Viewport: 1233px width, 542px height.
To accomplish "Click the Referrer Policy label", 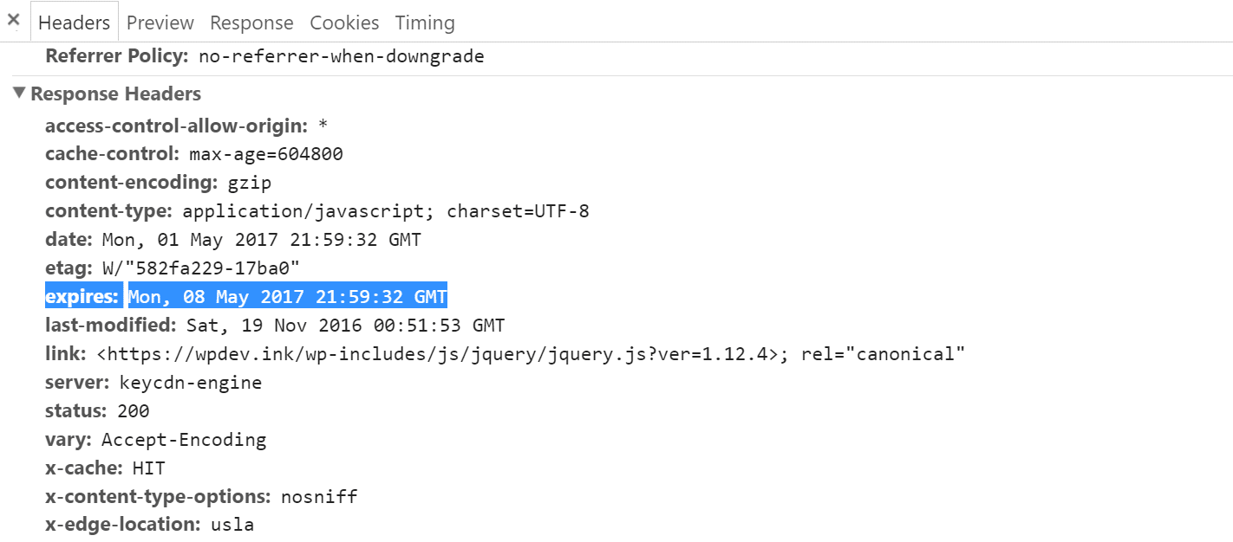I will (x=116, y=57).
